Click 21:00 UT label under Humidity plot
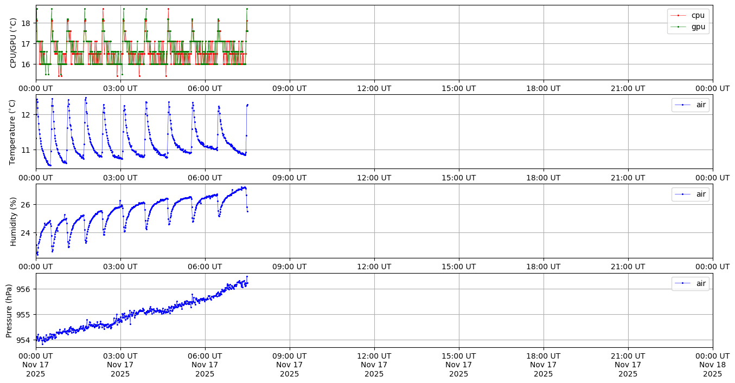Screen dimensions: 735x383 click(x=628, y=267)
